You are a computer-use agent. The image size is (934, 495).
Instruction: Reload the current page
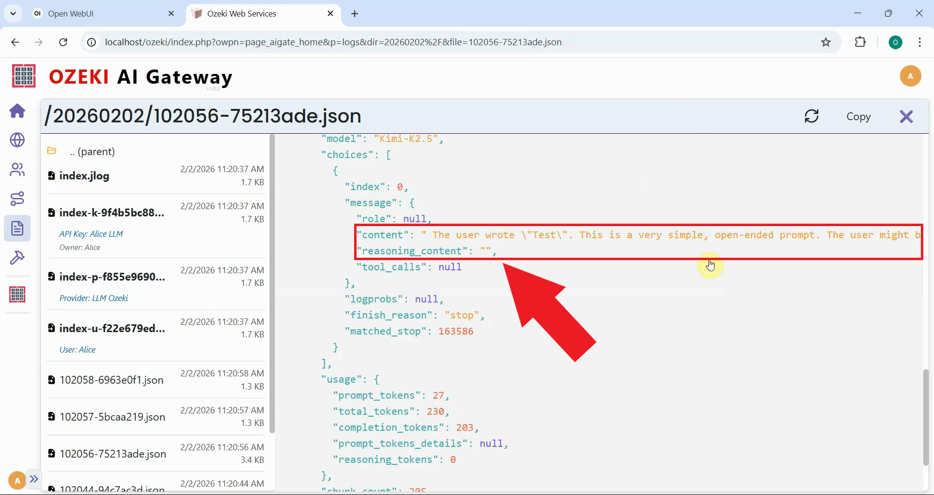tap(63, 42)
